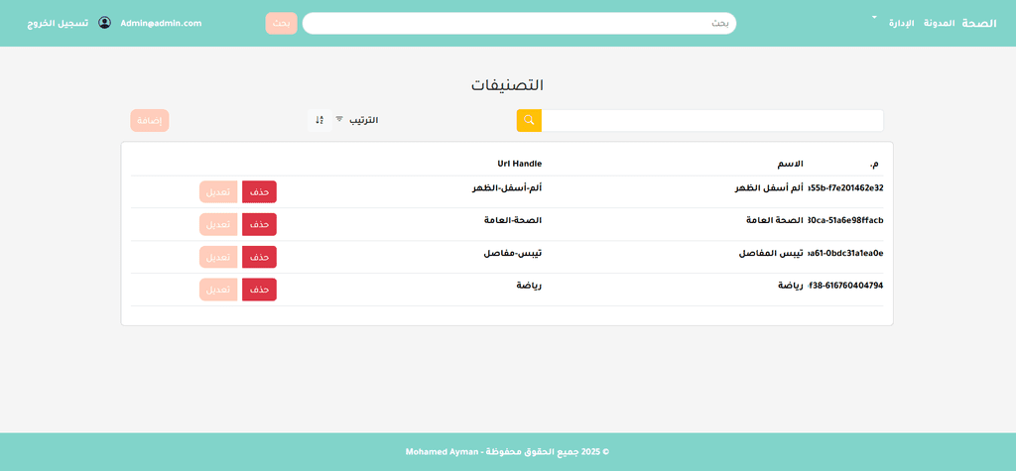Select name cell ألم أسفل الظهر
This screenshot has height=471, width=1016.
point(769,187)
